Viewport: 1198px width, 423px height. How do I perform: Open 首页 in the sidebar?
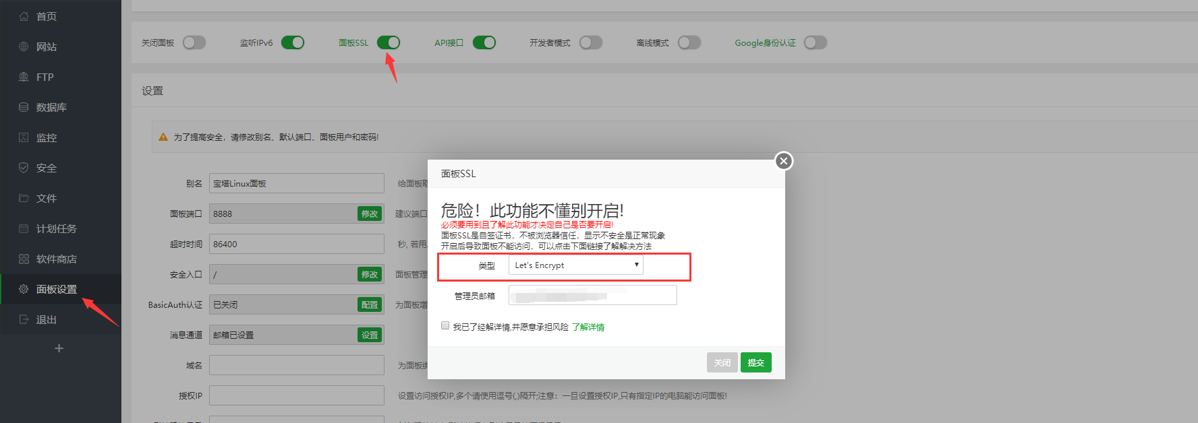(47, 16)
